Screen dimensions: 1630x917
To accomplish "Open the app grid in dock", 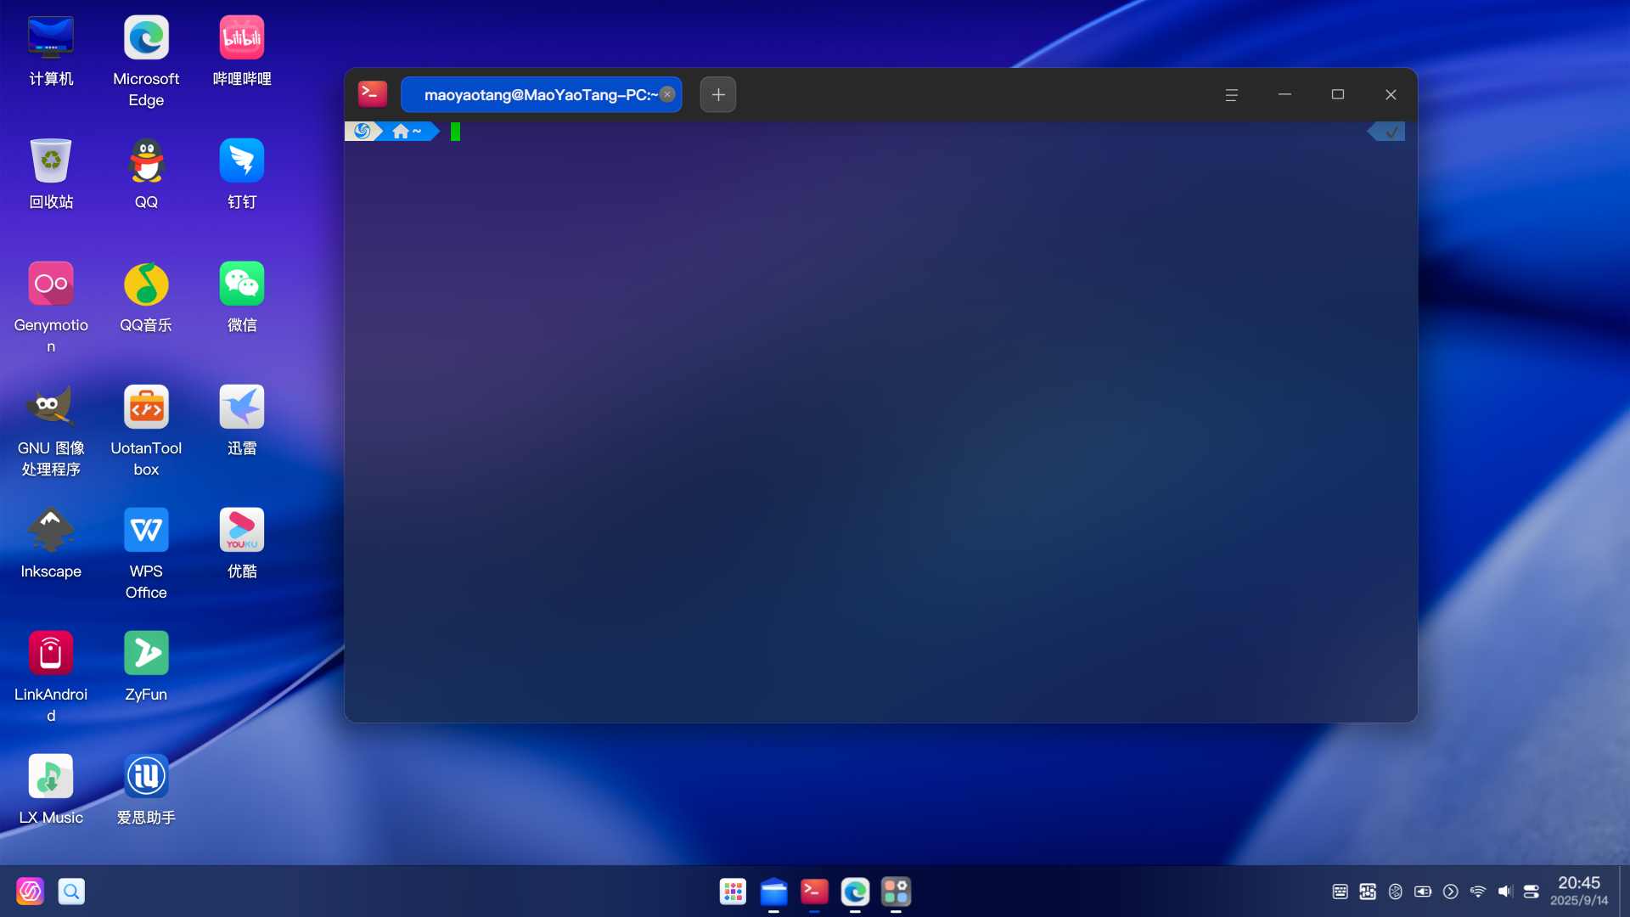I will 733,892.
